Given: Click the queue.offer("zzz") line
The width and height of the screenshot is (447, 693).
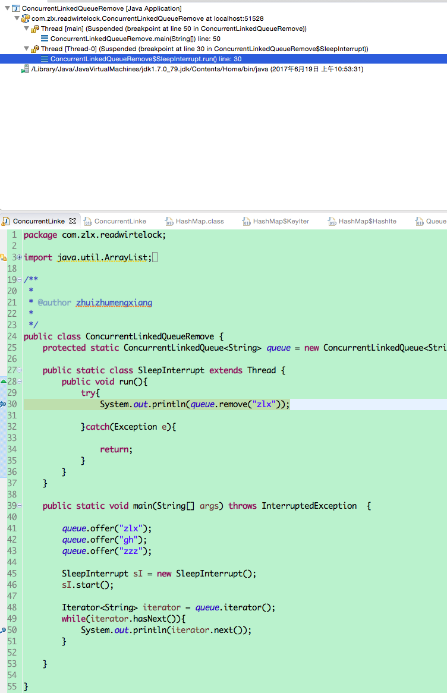Looking at the screenshot, I should [x=106, y=551].
